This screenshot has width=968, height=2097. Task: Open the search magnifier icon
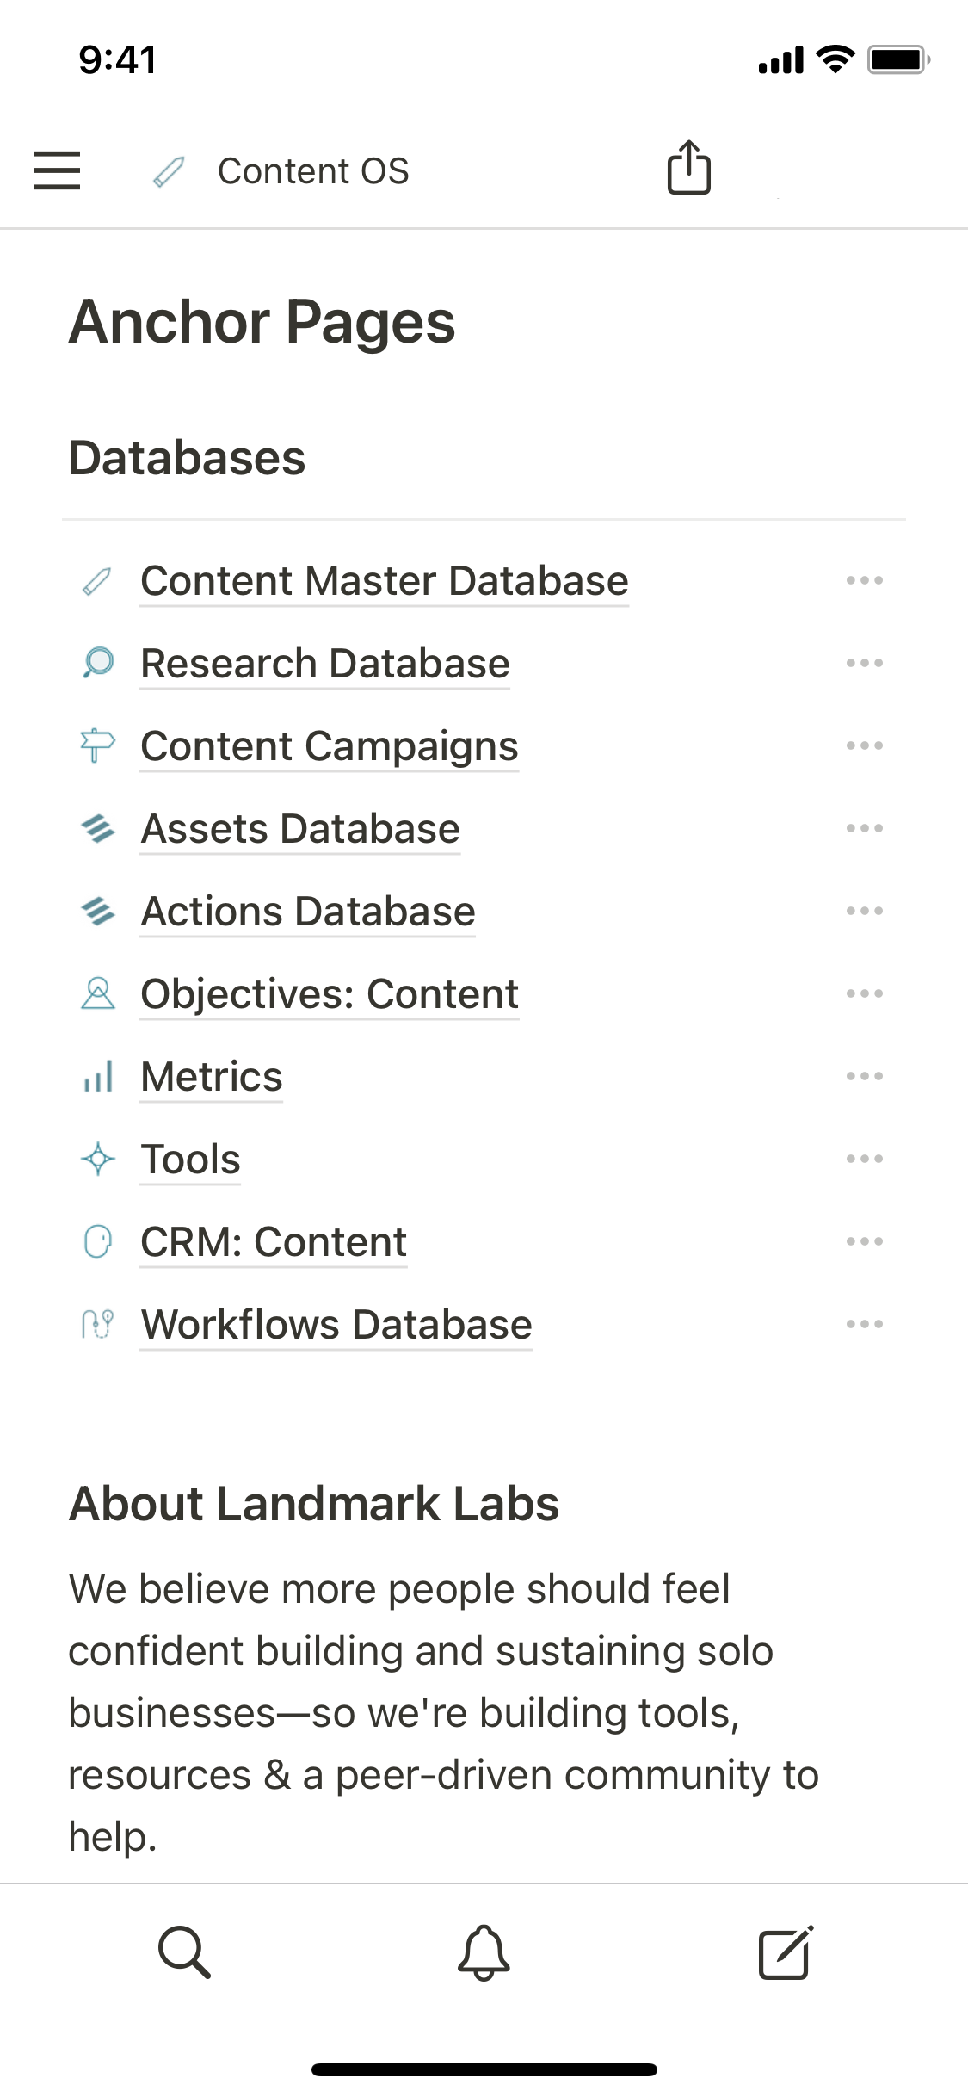184,1952
